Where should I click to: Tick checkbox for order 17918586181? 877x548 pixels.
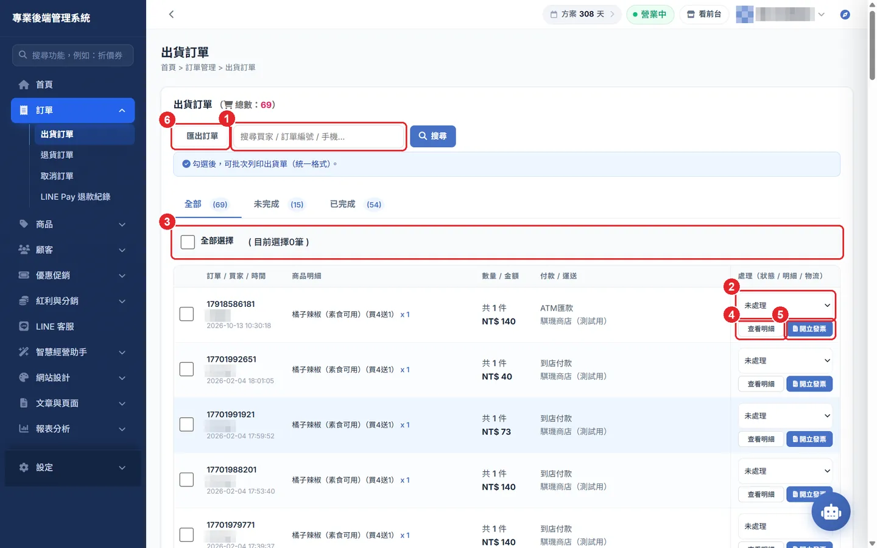click(x=186, y=314)
